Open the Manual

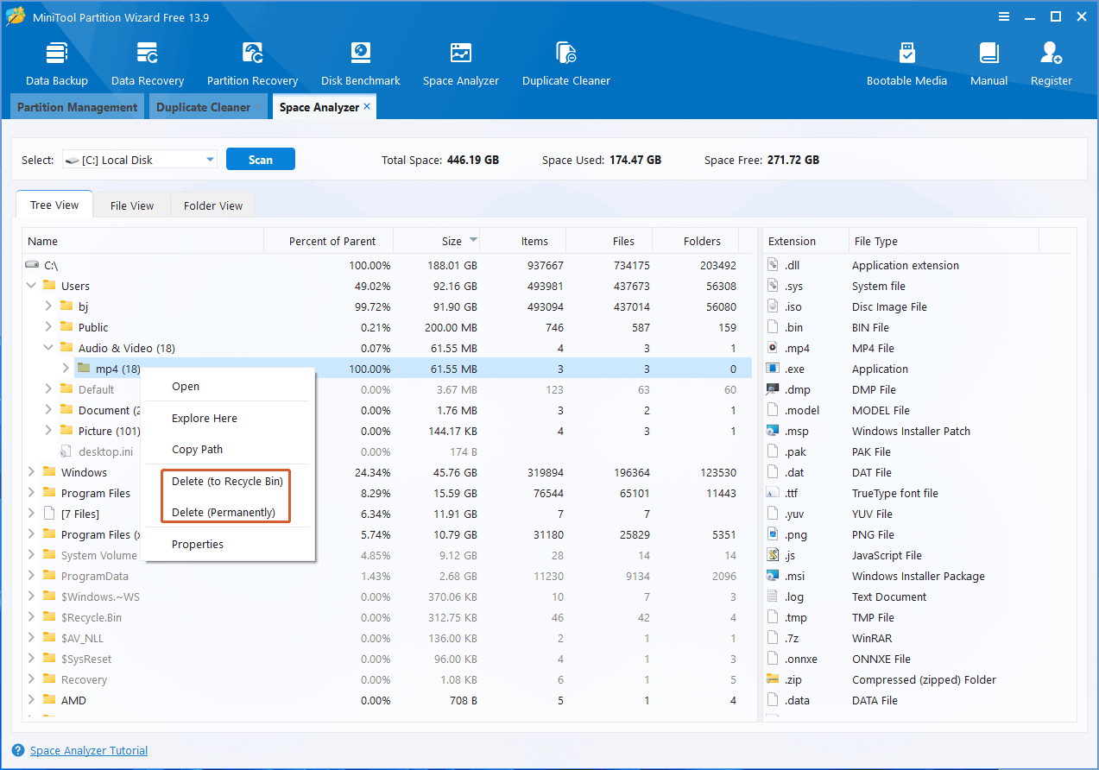[x=988, y=62]
